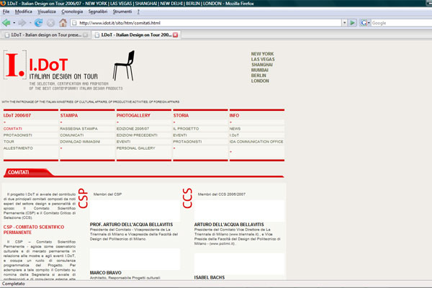The width and height of the screenshot is (432, 288).
Task: Open the ALLESTIMENTO link
Action: coord(18,148)
